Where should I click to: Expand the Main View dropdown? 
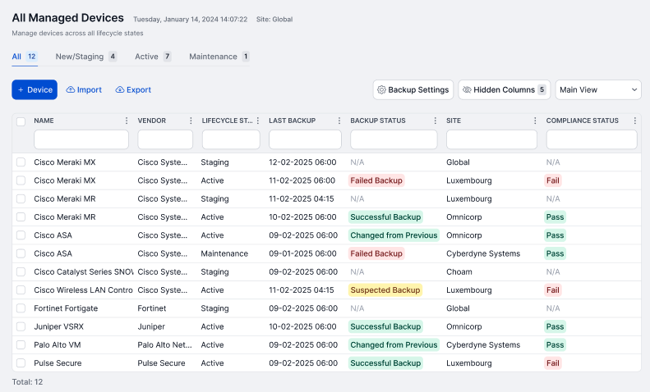click(598, 90)
